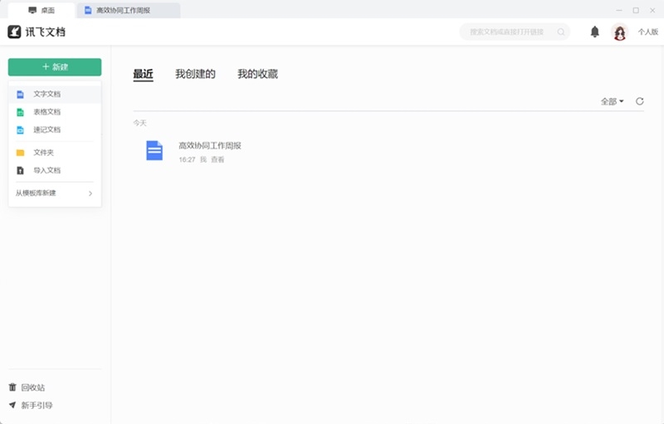Select the 我创建的 tab
The height and width of the screenshot is (424, 664).
click(x=195, y=74)
